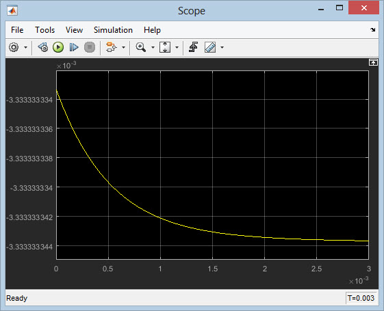Screen dimensions: 384x311
Task: Expand the measurements dropdown arrow
Action: pos(222,47)
